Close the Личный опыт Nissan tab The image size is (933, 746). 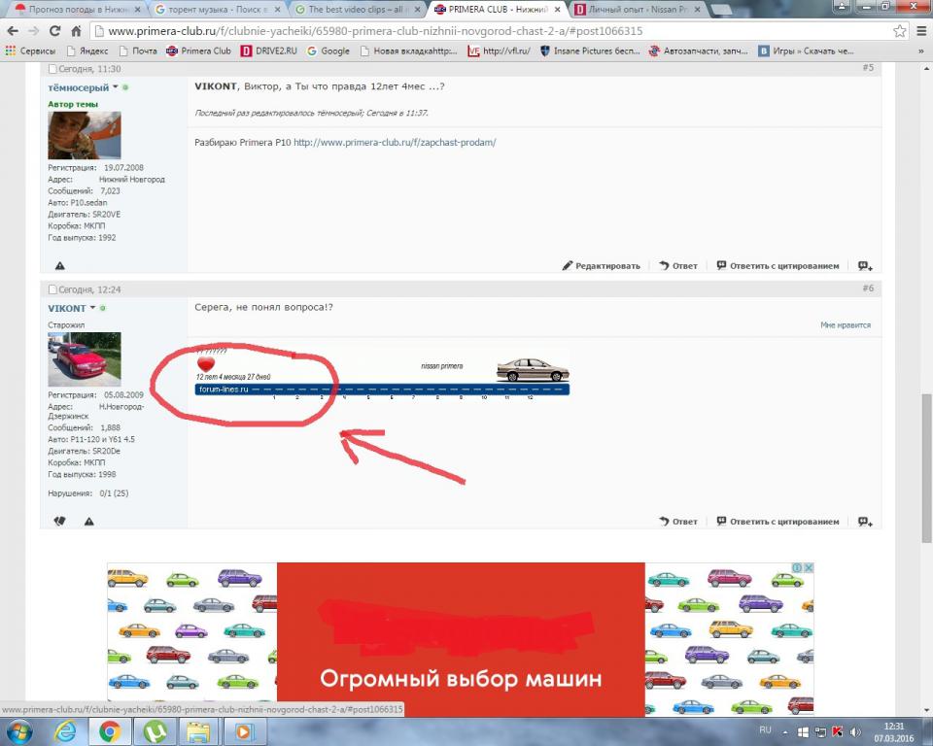698,10
